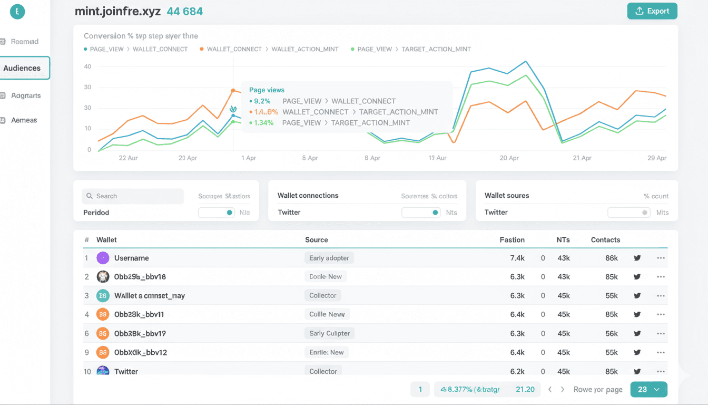The height and width of the screenshot is (405, 708).
Task: Click the search magnifier icon
Action: [x=90, y=196]
